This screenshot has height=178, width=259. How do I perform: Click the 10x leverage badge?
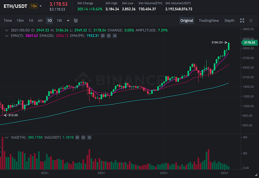tap(33, 6)
